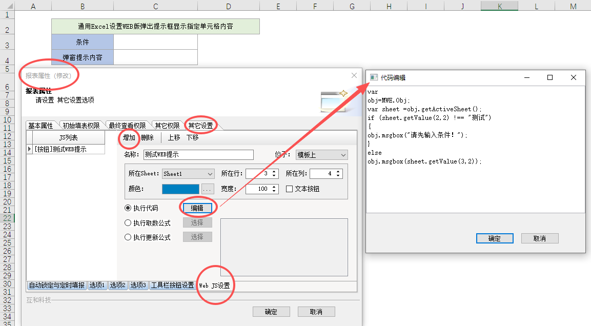The width and height of the screenshot is (591, 326).
Task: Decrease the 所在列 spinner value
Action: [x=339, y=176]
